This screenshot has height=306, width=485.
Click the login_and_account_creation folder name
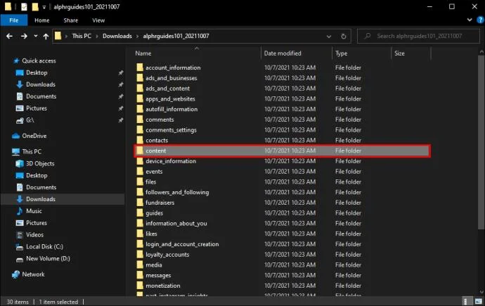tap(182, 244)
